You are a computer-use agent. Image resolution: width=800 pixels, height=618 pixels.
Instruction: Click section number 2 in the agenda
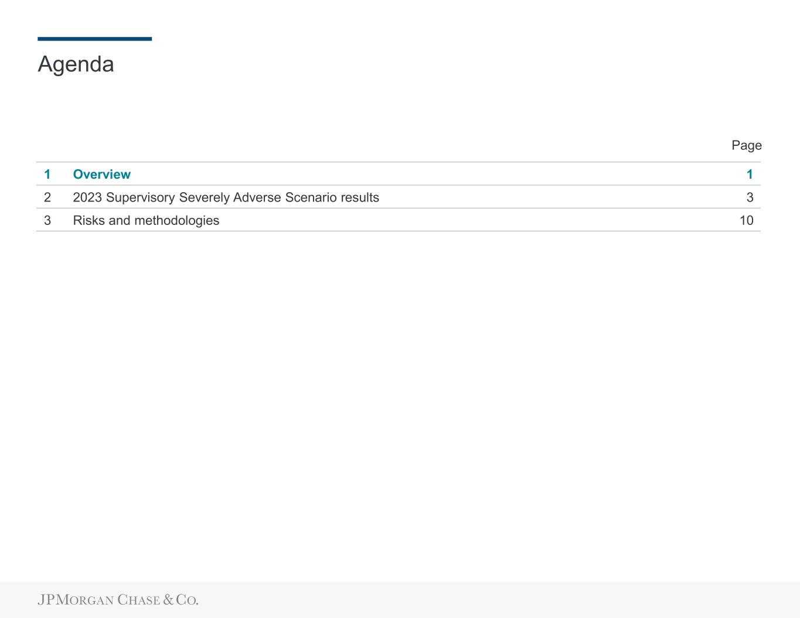[x=47, y=197]
